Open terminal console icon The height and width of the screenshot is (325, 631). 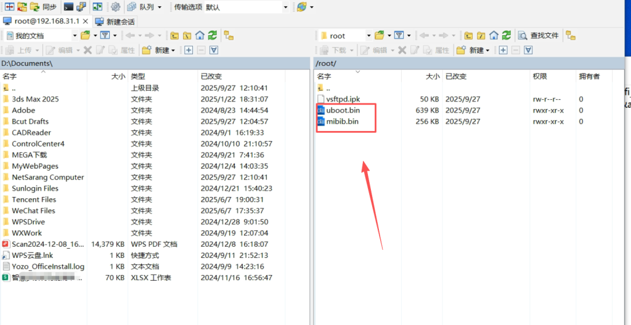click(x=69, y=7)
